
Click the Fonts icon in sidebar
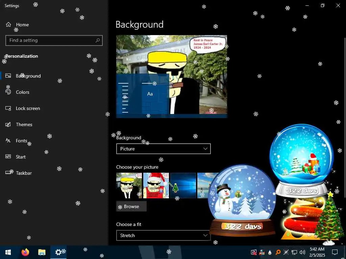pos(8,141)
